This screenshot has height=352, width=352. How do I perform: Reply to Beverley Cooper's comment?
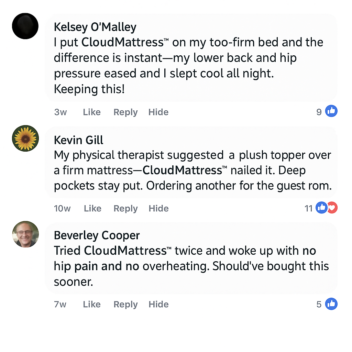[x=125, y=304]
